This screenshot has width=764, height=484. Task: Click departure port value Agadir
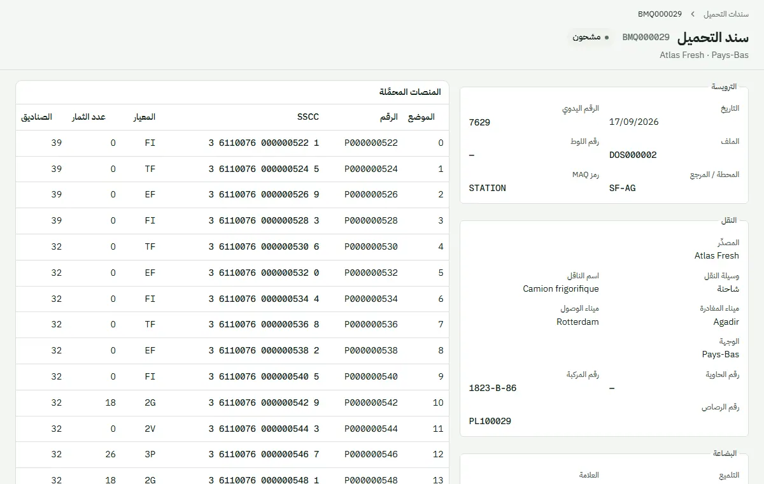[x=726, y=322]
